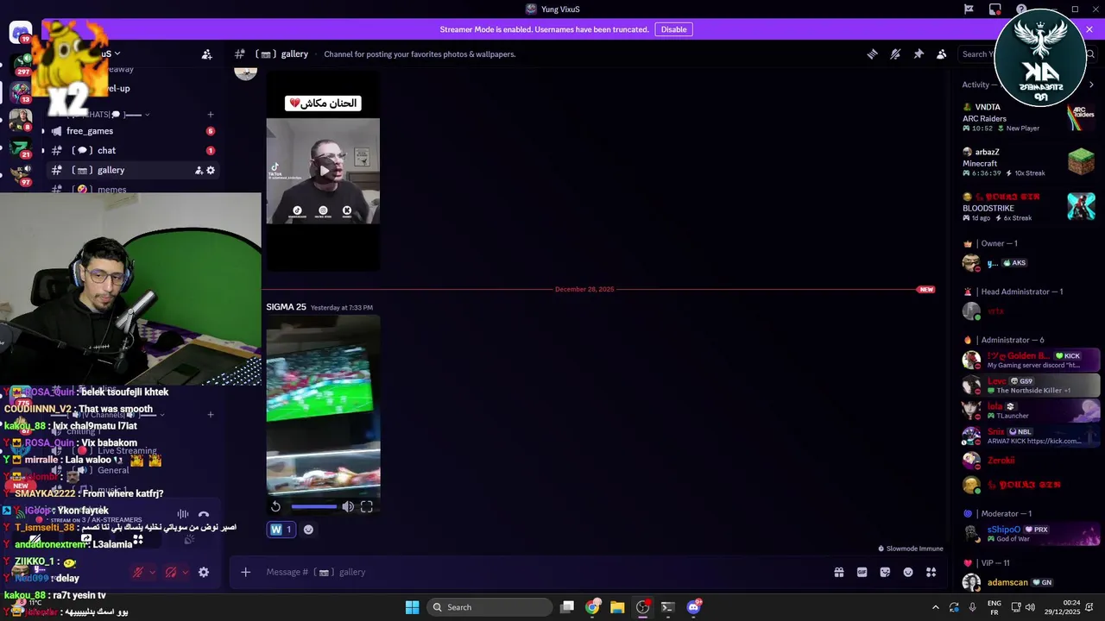1105x621 pixels.
Task: Disconnect from the voice call
Action: 204,514
